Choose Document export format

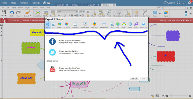pos(75,25)
